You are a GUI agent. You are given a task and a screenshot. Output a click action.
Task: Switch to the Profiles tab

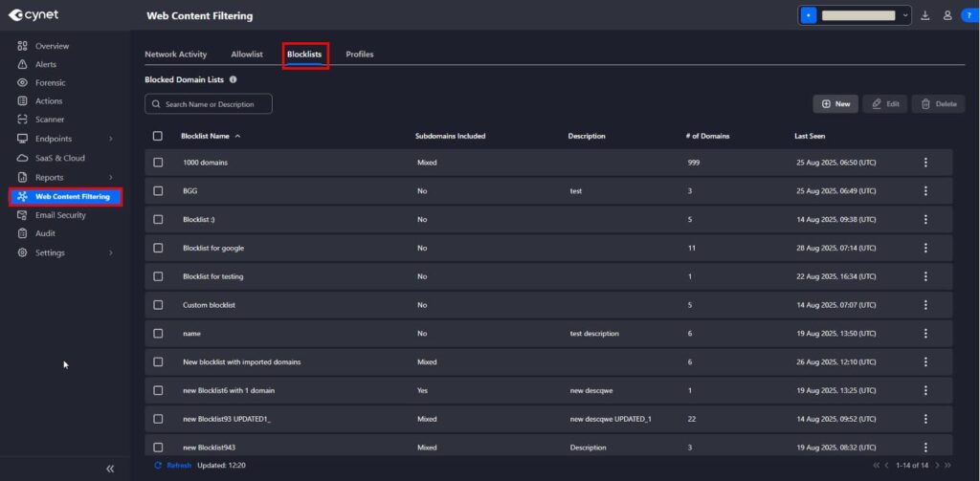pyautogui.click(x=359, y=55)
